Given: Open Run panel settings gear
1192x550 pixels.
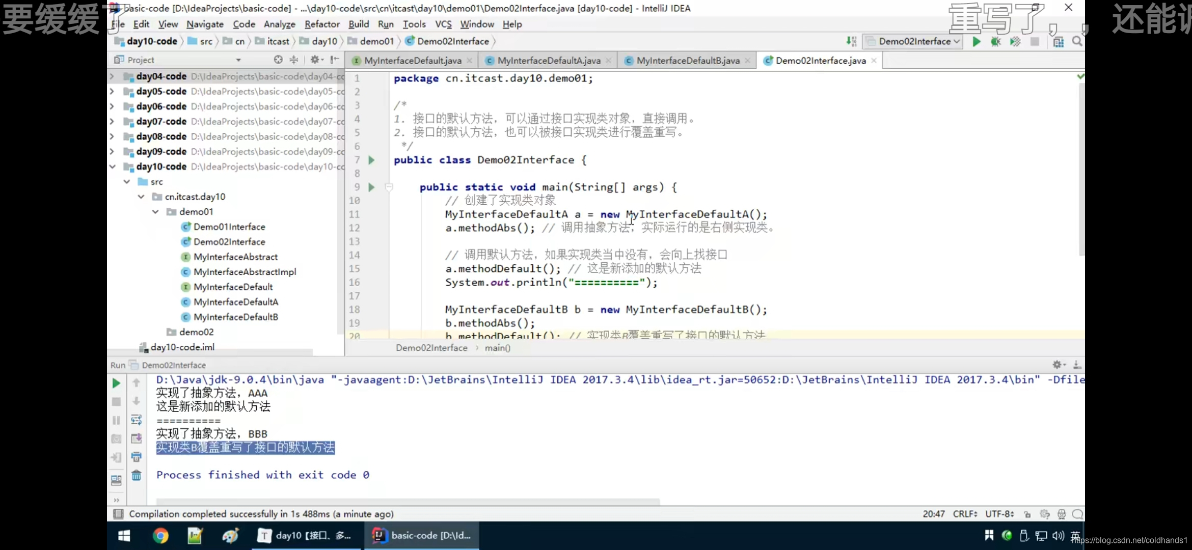Looking at the screenshot, I should click(x=1059, y=365).
